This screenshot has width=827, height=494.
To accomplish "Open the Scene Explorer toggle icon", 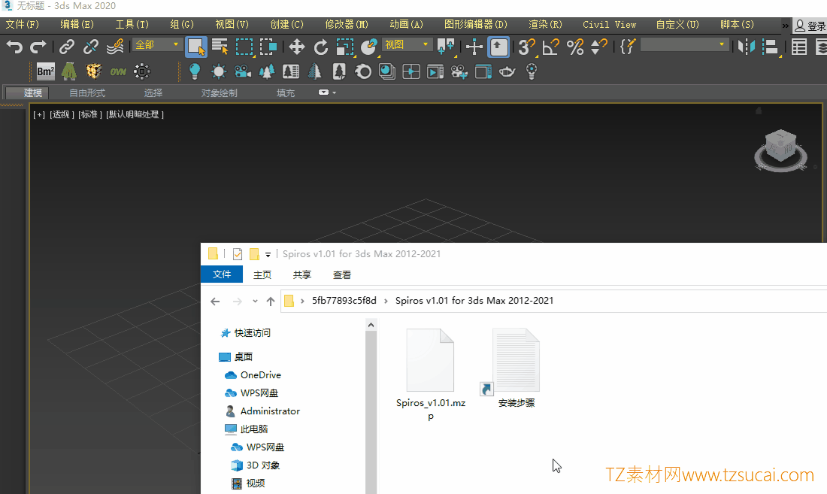I will [799, 47].
